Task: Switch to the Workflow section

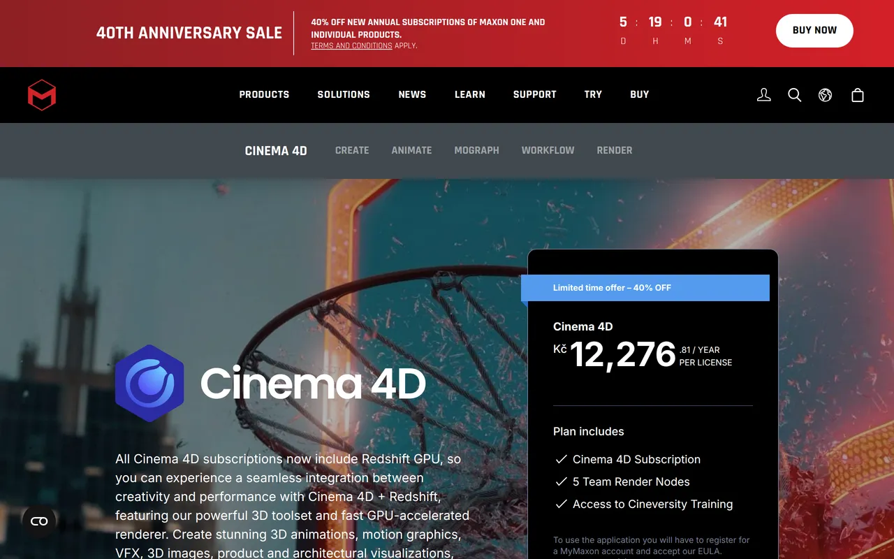Action: click(548, 150)
